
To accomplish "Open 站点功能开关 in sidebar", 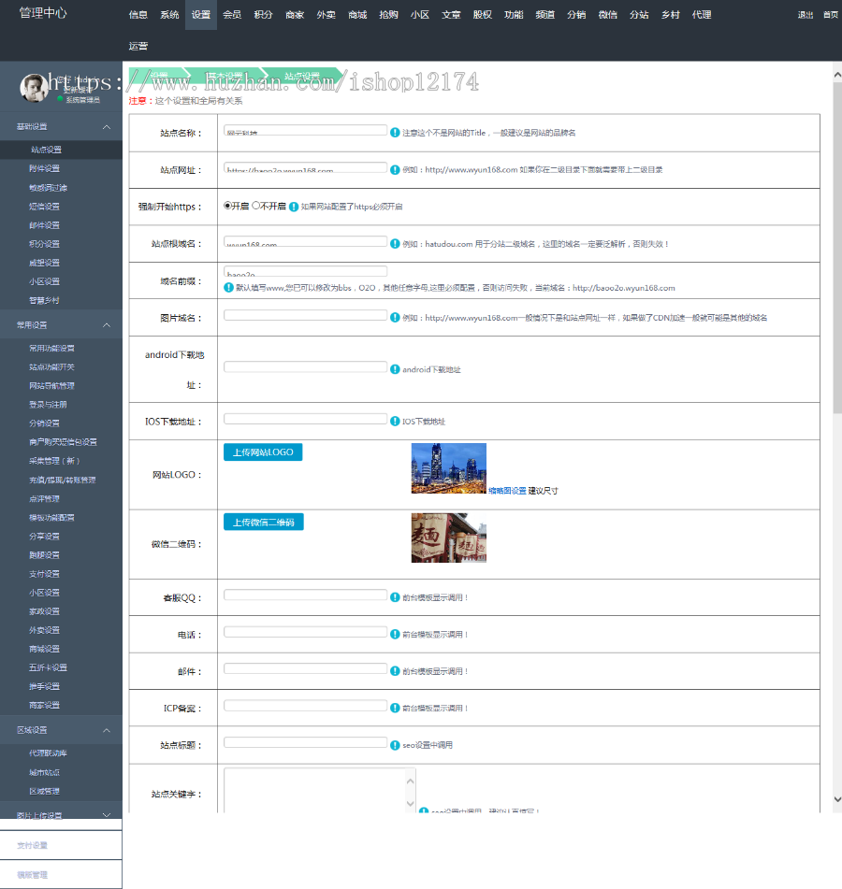I will tap(51, 366).
